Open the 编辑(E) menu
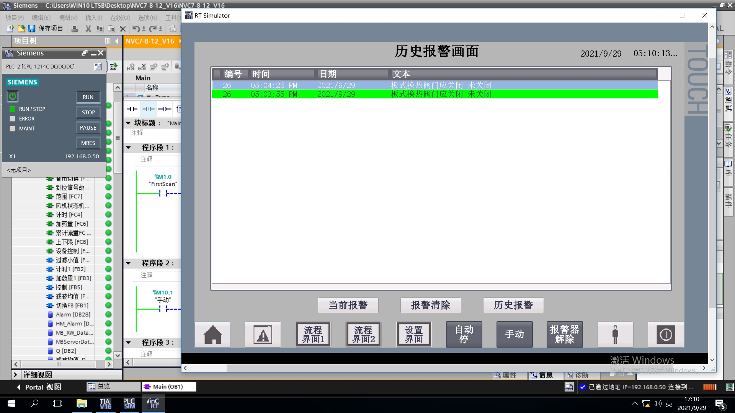Image resolution: width=735 pixels, height=413 pixels. click(x=41, y=18)
